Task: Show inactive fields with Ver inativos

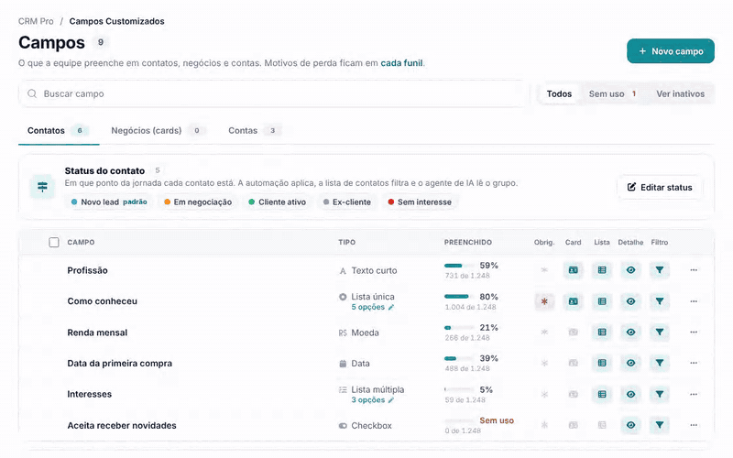Action: click(680, 93)
